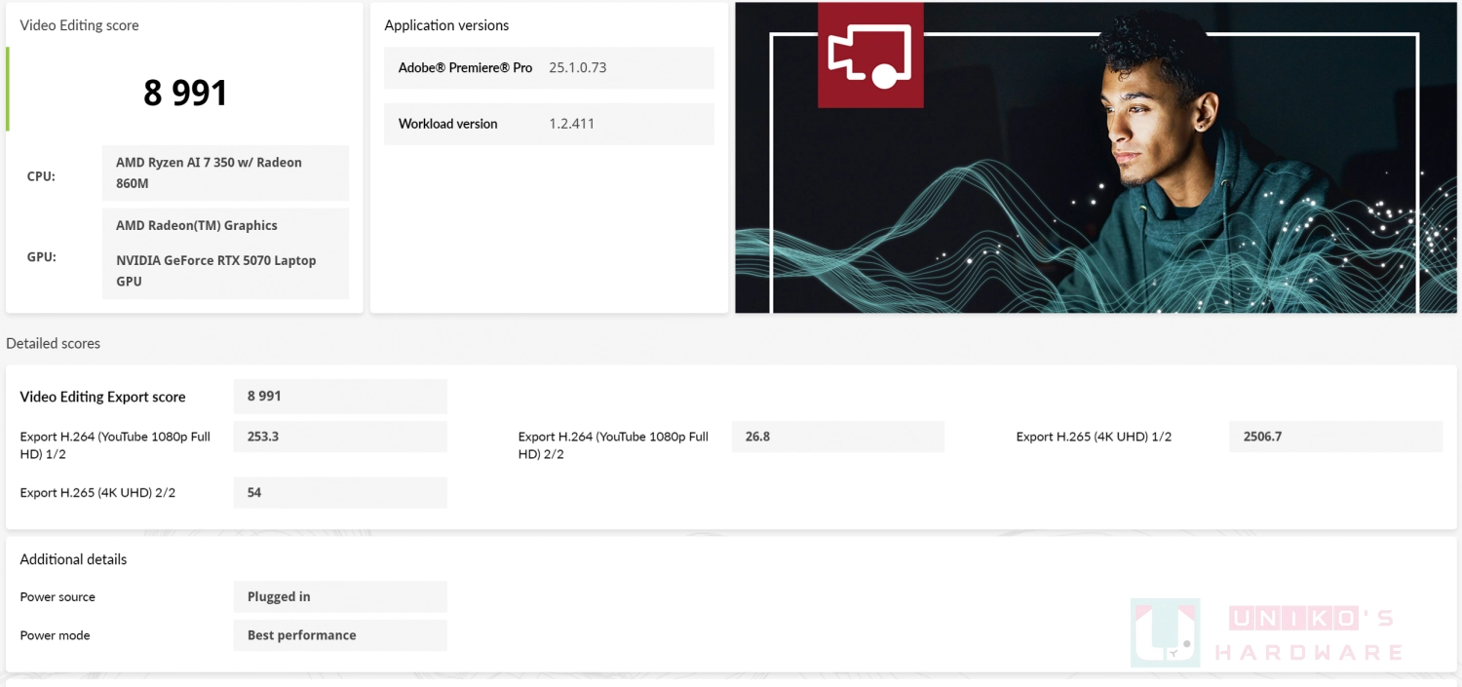
Task: Select the Plugged in value
Action: coord(340,596)
